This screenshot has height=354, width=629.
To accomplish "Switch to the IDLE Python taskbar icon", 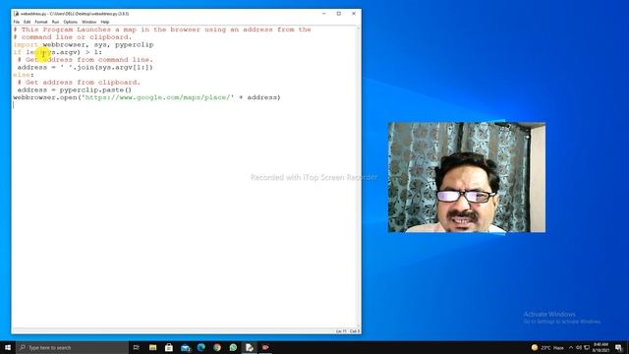I will click(249, 347).
